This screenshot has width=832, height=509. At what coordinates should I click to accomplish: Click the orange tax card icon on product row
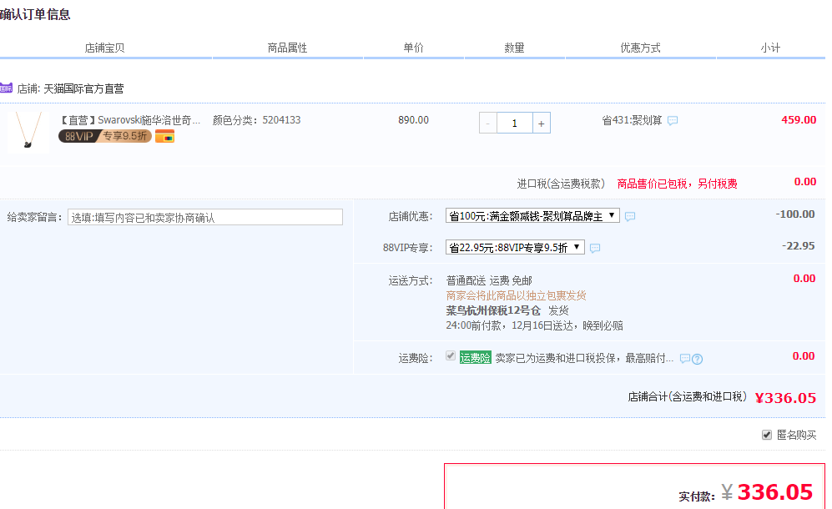click(164, 136)
